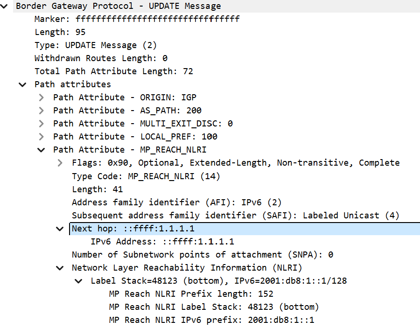The image size is (420, 335).
Task: Select the Length: 95 row
Action: pos(60,32)
